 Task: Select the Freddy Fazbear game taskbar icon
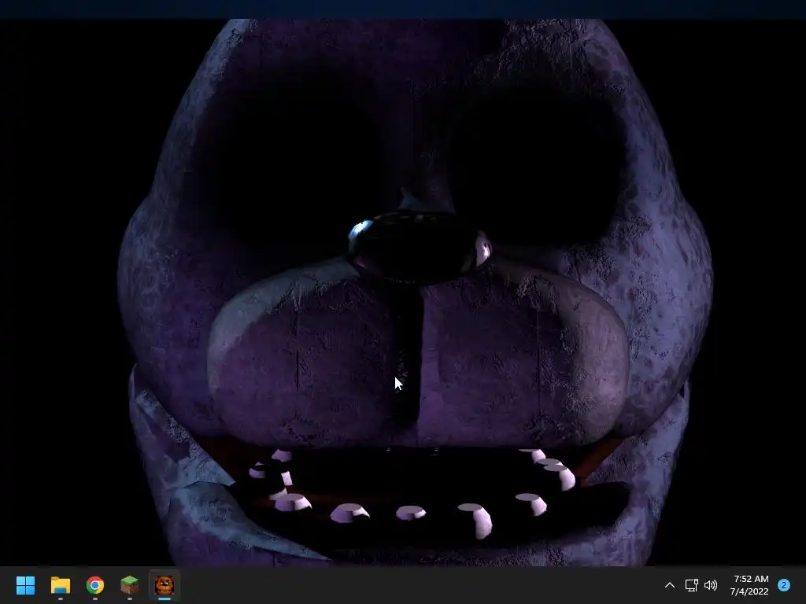tap(165, 585)
